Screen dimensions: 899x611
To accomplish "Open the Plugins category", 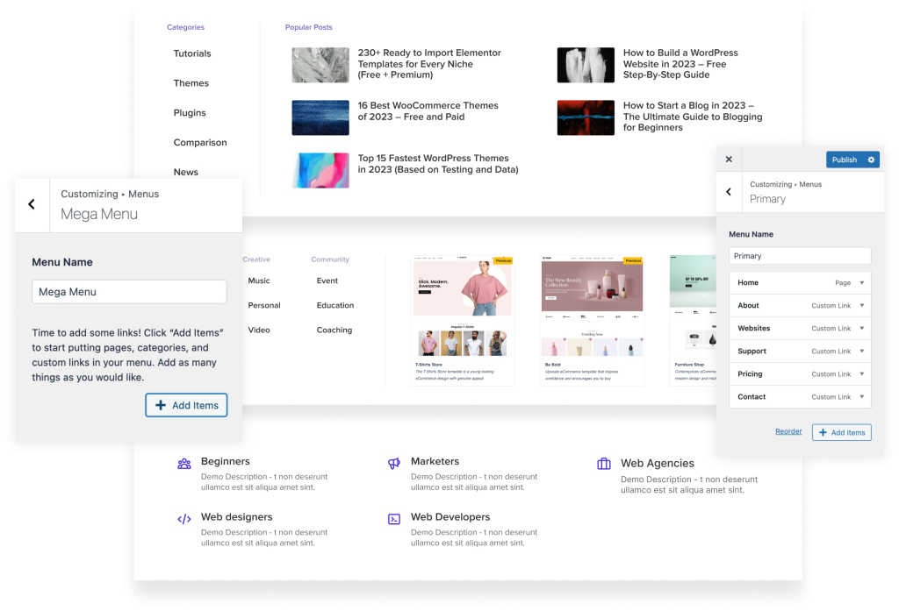I will click(x=190, y=113).
